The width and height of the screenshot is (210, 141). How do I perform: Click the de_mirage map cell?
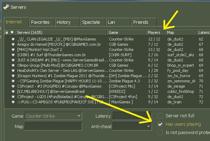(176, 86)
